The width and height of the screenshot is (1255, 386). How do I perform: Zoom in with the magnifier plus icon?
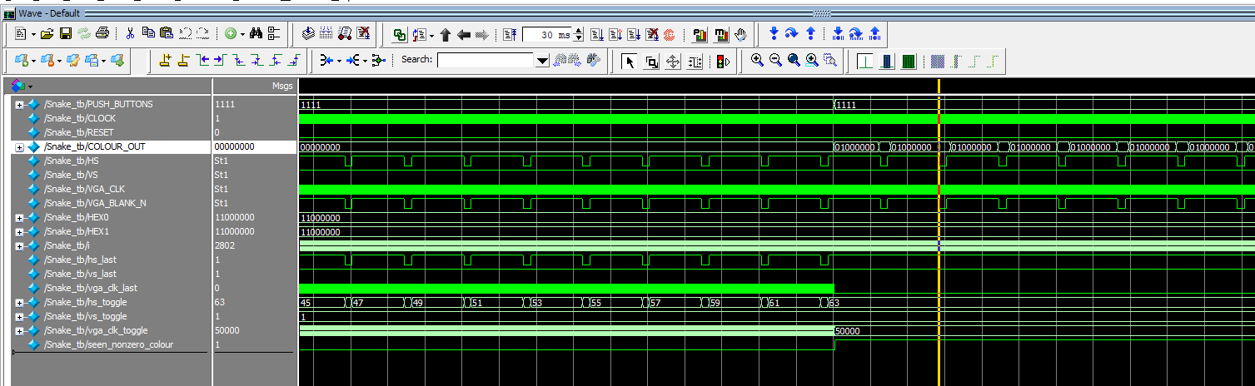click(757, 60)
